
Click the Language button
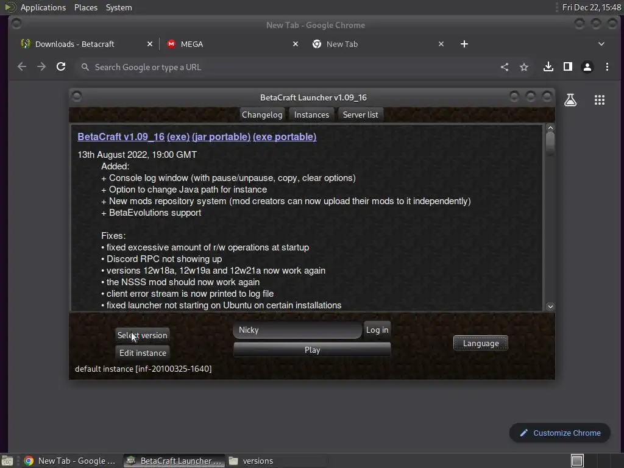pyautogui.click(x=481, y=343)
